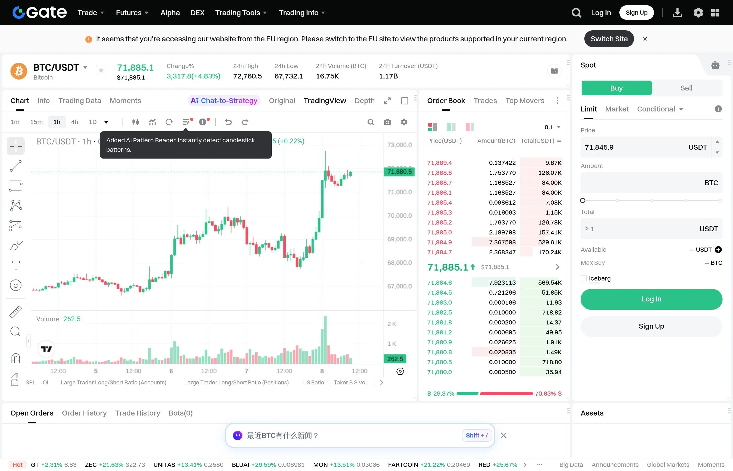Toggle the Total(USDT) column switch icon
The image size is (733, 471).
(x=559, y=141)
